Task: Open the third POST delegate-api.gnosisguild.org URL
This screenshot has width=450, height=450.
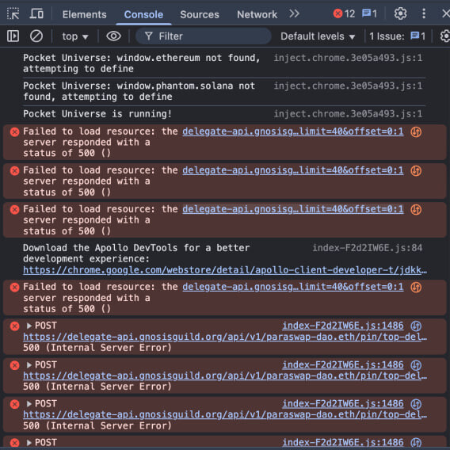Action: (x=225, y=414)
